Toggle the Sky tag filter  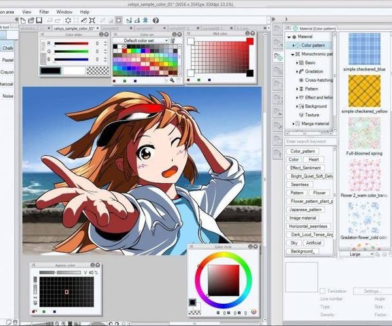click(293, 243)
